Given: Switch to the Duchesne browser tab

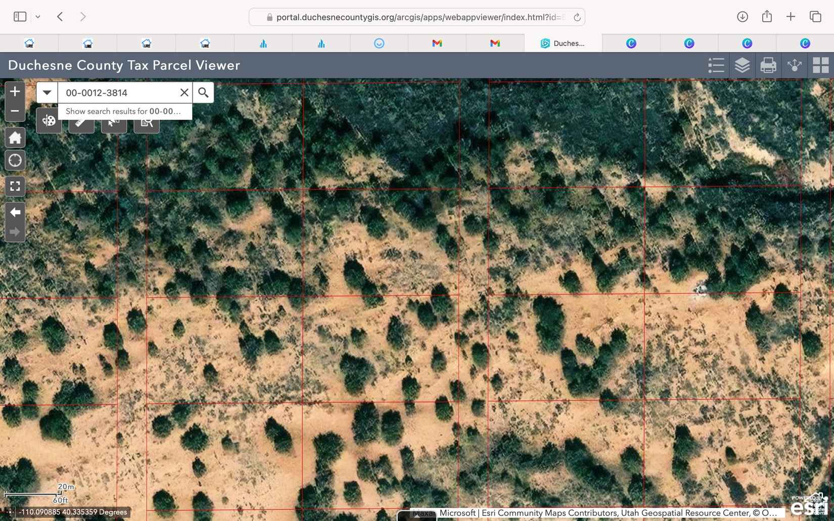Looking at the screenshot, I should (563, 43).
